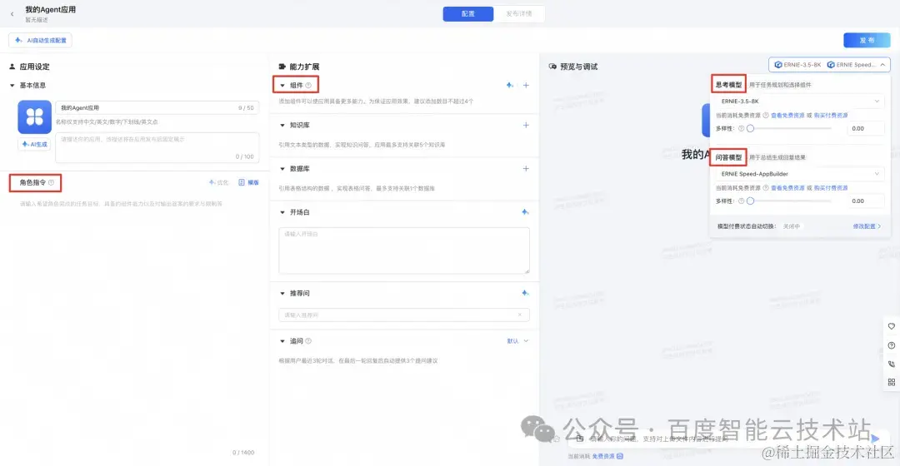Click 优化 for role instruction
This screenshot has height=466, width=900.
click(x=218, y=182)
